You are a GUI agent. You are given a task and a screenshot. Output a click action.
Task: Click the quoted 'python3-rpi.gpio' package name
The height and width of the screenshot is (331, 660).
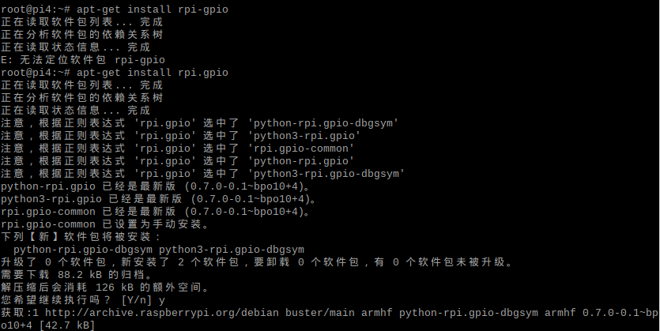[304, 136]
